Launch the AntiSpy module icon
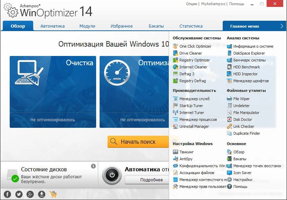This screenshot has height=200, width=287. (175, 159)
